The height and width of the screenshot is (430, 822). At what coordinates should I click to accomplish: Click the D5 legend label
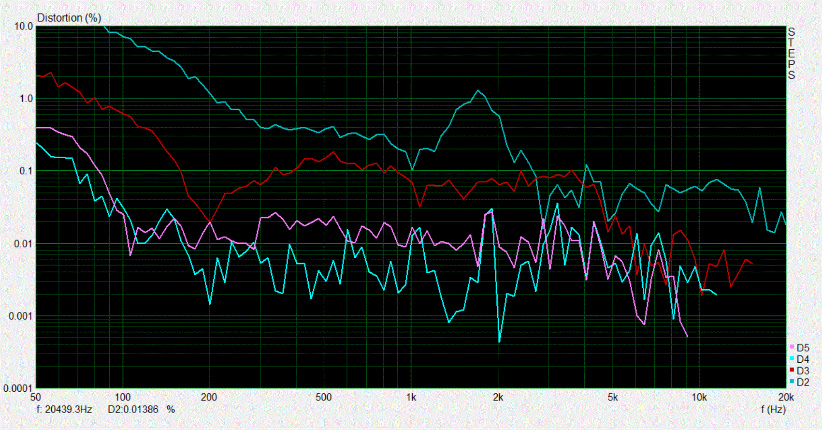pos(803,348)
